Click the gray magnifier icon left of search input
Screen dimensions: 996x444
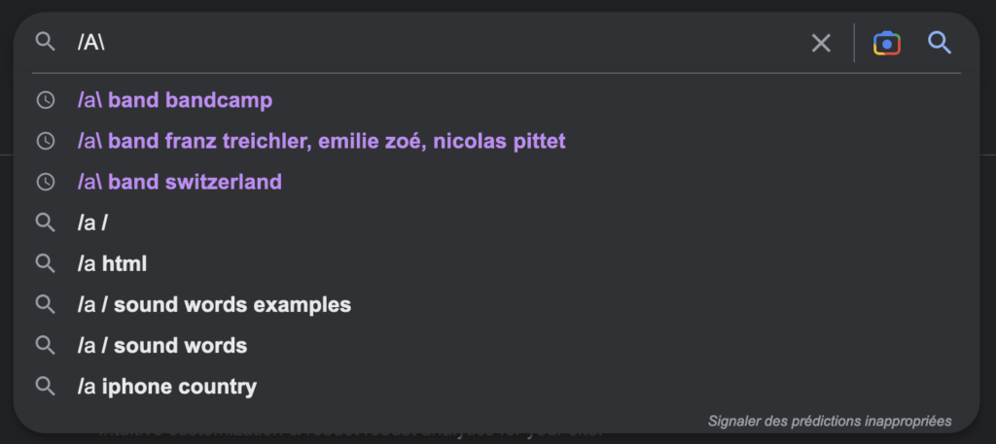click(x=45, y=42)
